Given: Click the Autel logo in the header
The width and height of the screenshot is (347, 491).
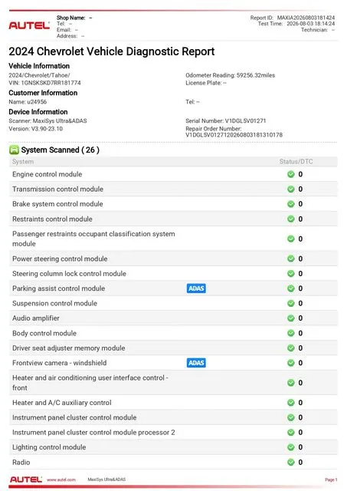Looking at the screenshot, I should [x=29, y=25].
